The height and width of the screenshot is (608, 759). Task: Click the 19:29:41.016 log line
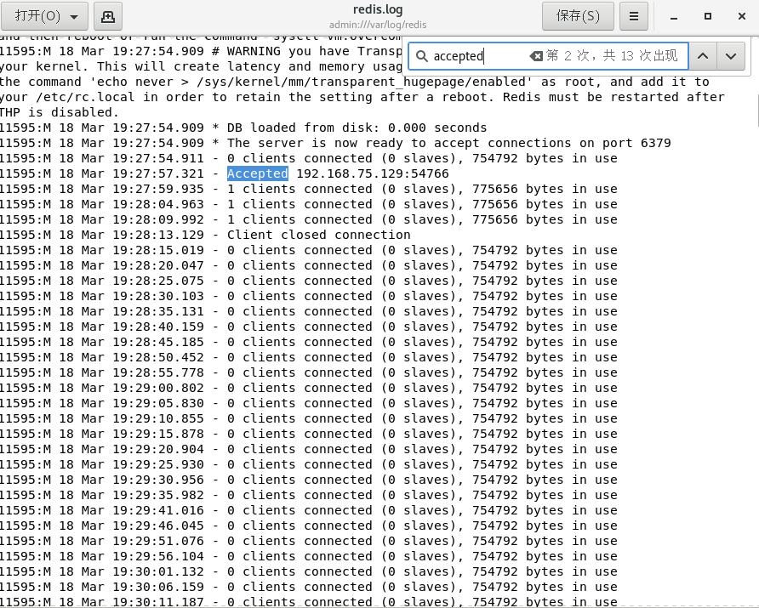coord(309,511)
